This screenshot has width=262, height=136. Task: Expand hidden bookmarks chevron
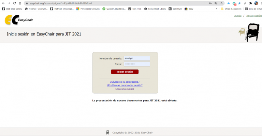pyautogui.click(x=216, y=9)
